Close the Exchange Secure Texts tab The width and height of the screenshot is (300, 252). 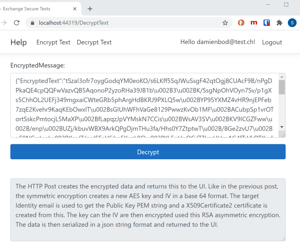tap(75, 9)
